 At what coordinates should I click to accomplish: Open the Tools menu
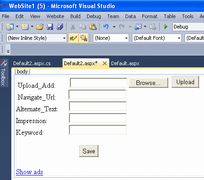pyautogui.click(x=188, y=16)
